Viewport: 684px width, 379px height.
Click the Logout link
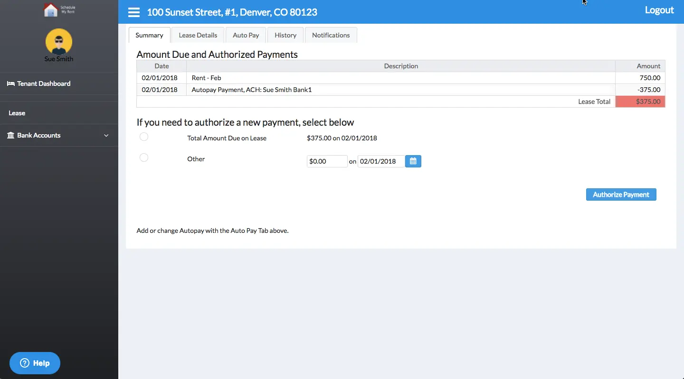(x=659, y=10)
